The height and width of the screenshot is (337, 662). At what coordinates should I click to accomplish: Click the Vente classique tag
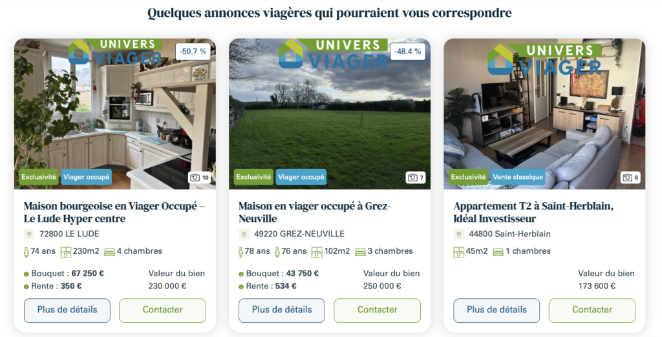518,177
